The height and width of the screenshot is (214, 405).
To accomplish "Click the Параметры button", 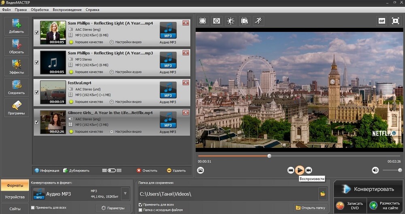I will (x=113, y=208).
